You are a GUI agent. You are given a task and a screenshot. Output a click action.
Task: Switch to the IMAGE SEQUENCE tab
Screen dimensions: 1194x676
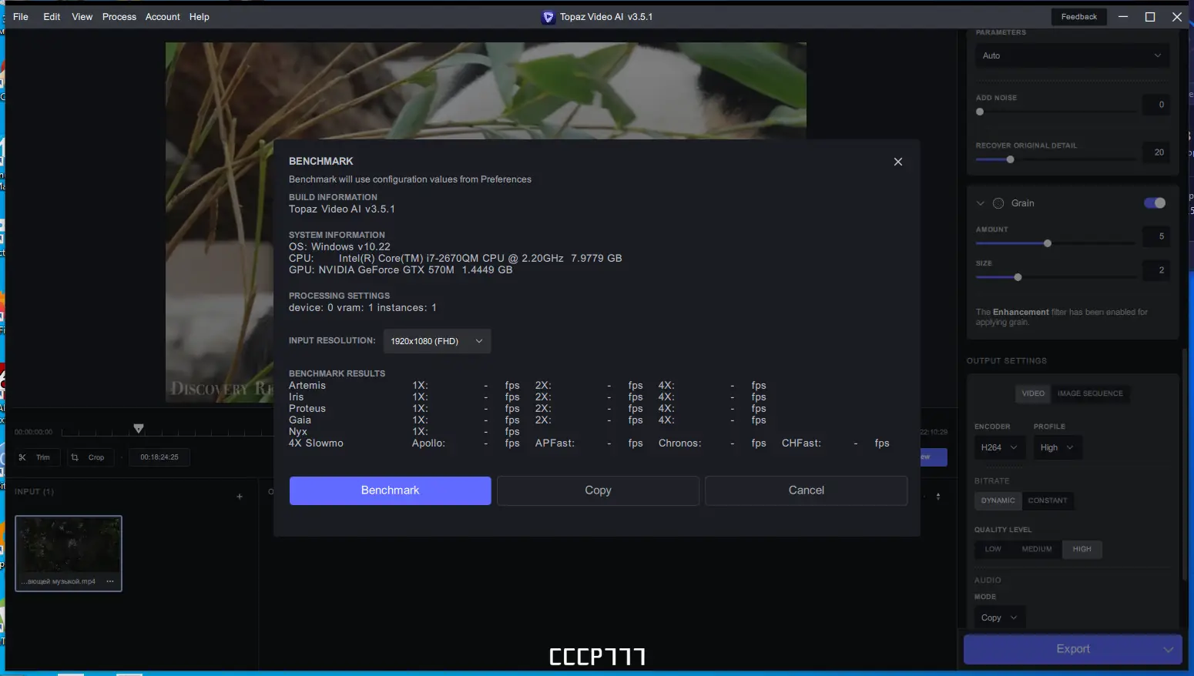click(1090, 393)
